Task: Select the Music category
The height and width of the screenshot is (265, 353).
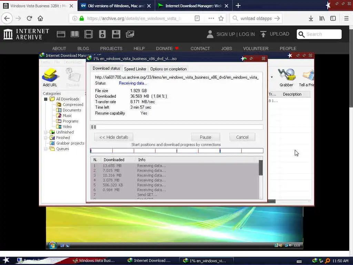Action: (67, 116)
